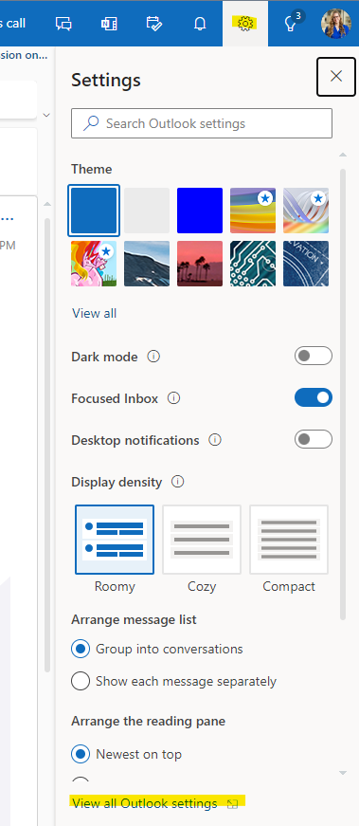The height and width of the screenshot is (826, 359).
Task: Select the blue default theme swatch
Action: click(x=94, y=211)
